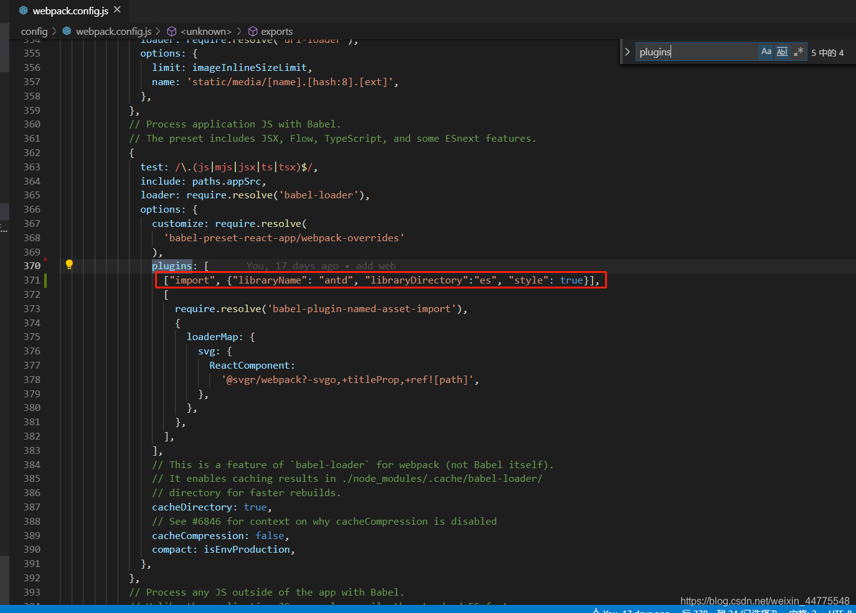856x613 pixels.
Task: Click 'babel-preset-react-app/webpack-overrides' string
Action: 284,237
